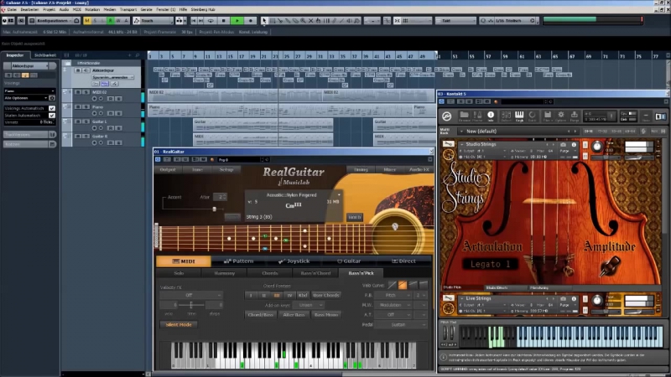Image resolution: width=671 pixels, height=377 pixels.
Task: Click Kontakt Info icon
Action: pyautogui.click(x=491, y=116)
